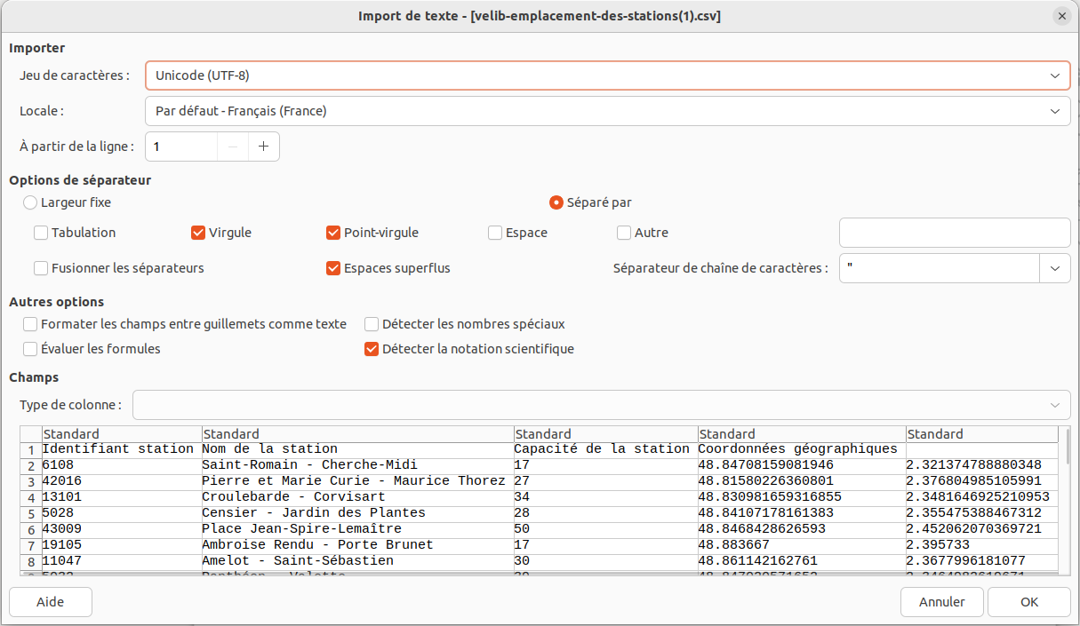Click the Autre separator text field

(954, 233)
